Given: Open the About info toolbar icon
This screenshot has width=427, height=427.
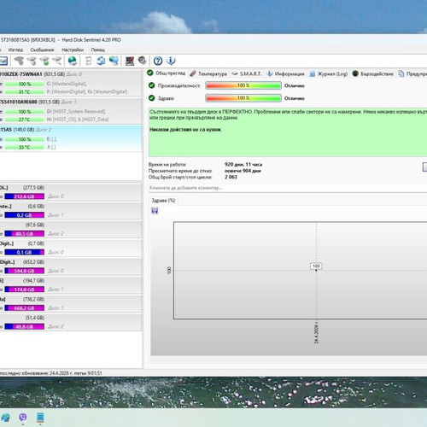Looking at the screenshot, I should [x=171, y=61].
